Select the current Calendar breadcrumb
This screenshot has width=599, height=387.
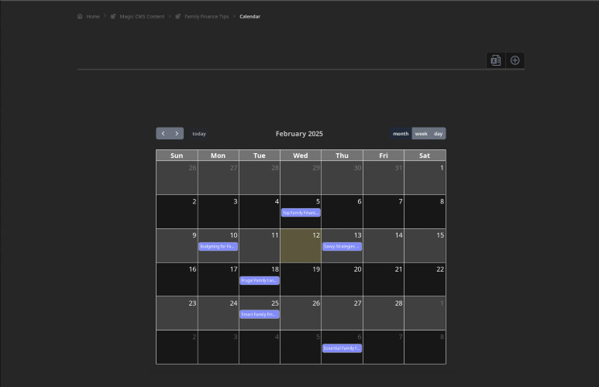[x=250, y=16]
